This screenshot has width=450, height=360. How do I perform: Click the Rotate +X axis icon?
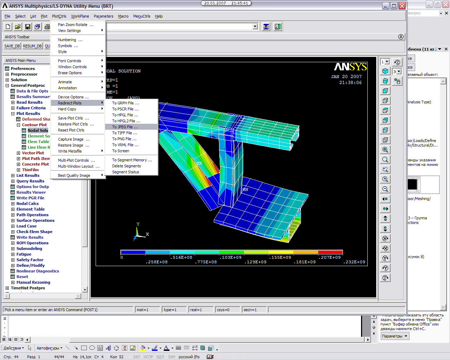pyautogui.click(x=385, y=238)
